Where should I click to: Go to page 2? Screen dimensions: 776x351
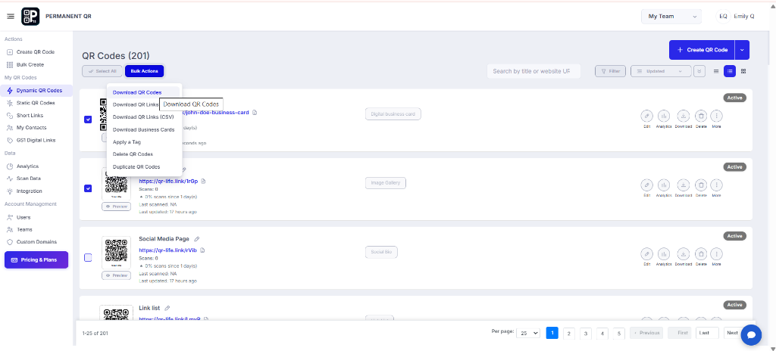click(568, 333)
